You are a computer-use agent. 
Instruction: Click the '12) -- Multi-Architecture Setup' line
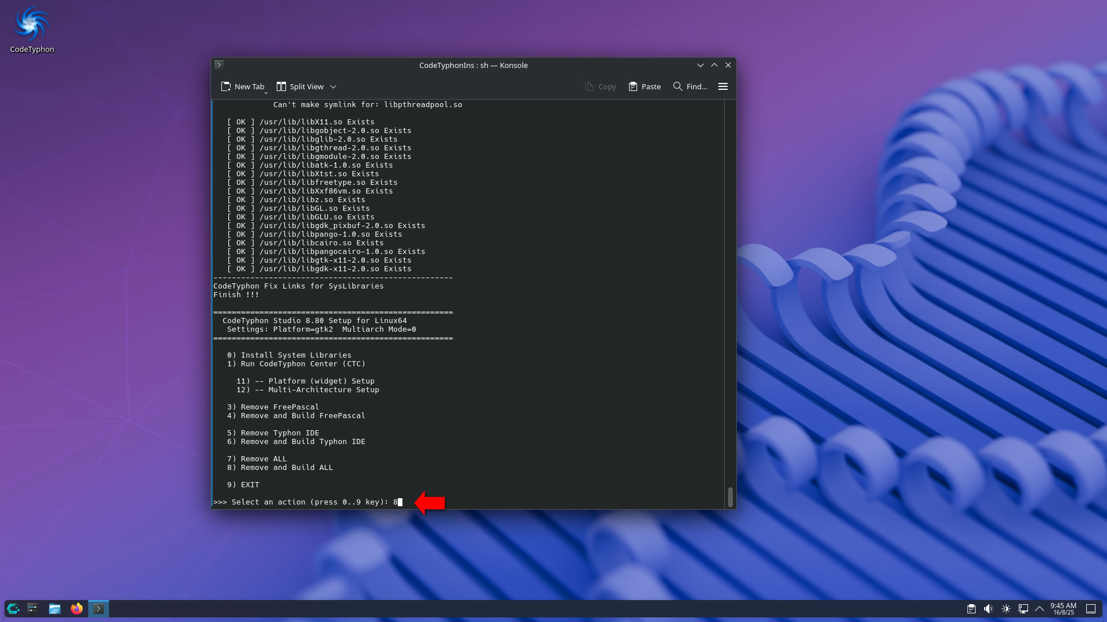tap(308, 390)
